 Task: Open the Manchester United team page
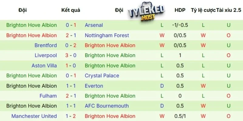click(34, 116)
